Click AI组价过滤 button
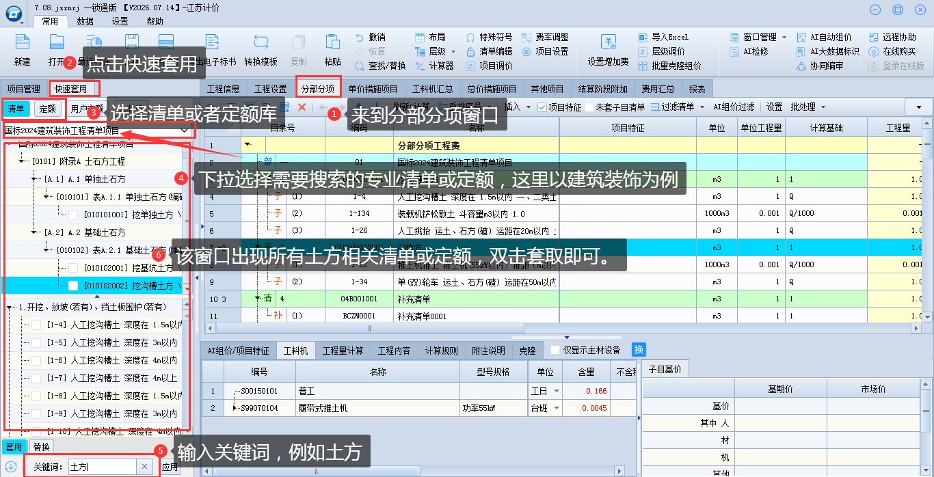This screenshot has width=934, height=477. [734, 107]
